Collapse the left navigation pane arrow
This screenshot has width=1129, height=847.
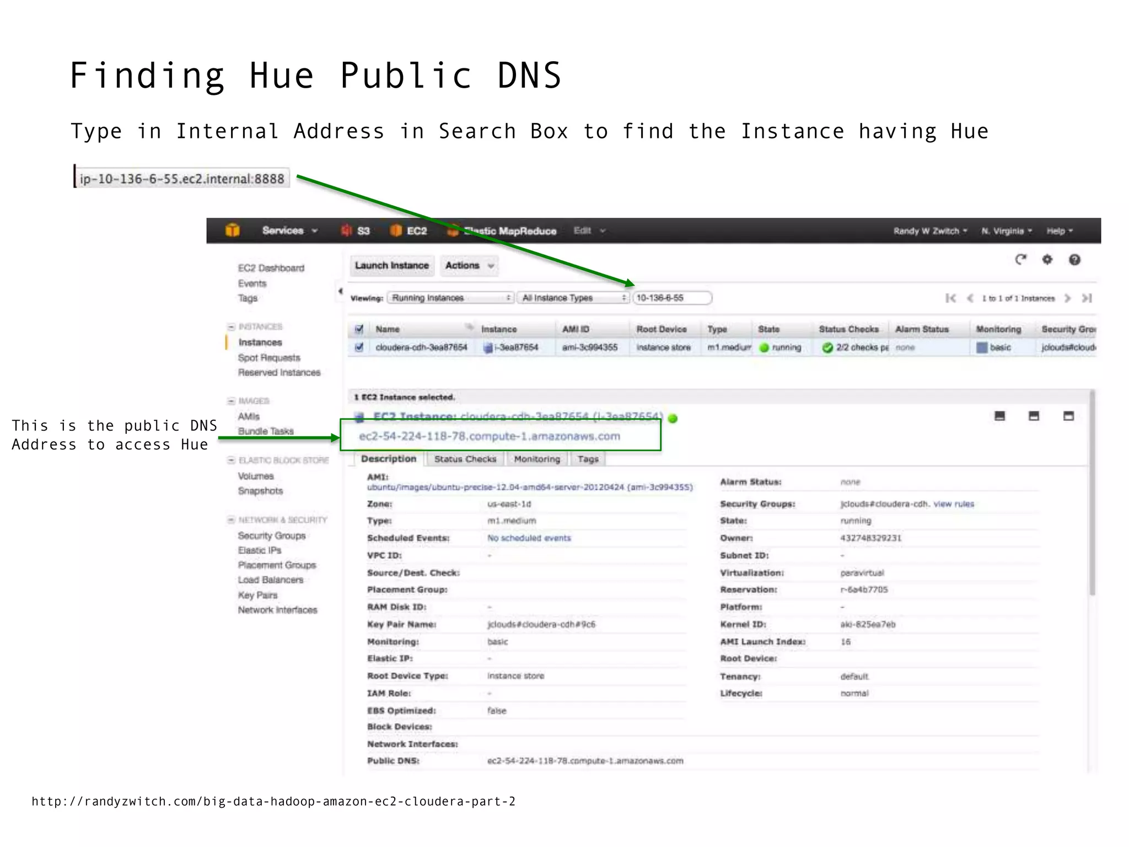340,291
